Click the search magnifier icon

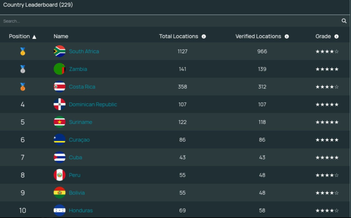point(344,21)
